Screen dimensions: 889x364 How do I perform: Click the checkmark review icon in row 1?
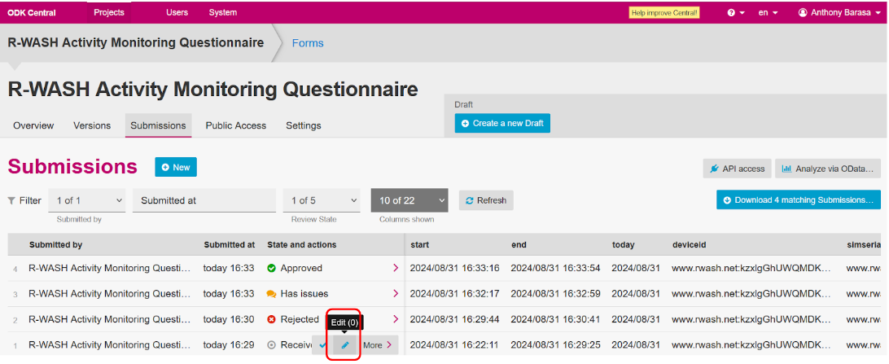[x=322, y=345]
